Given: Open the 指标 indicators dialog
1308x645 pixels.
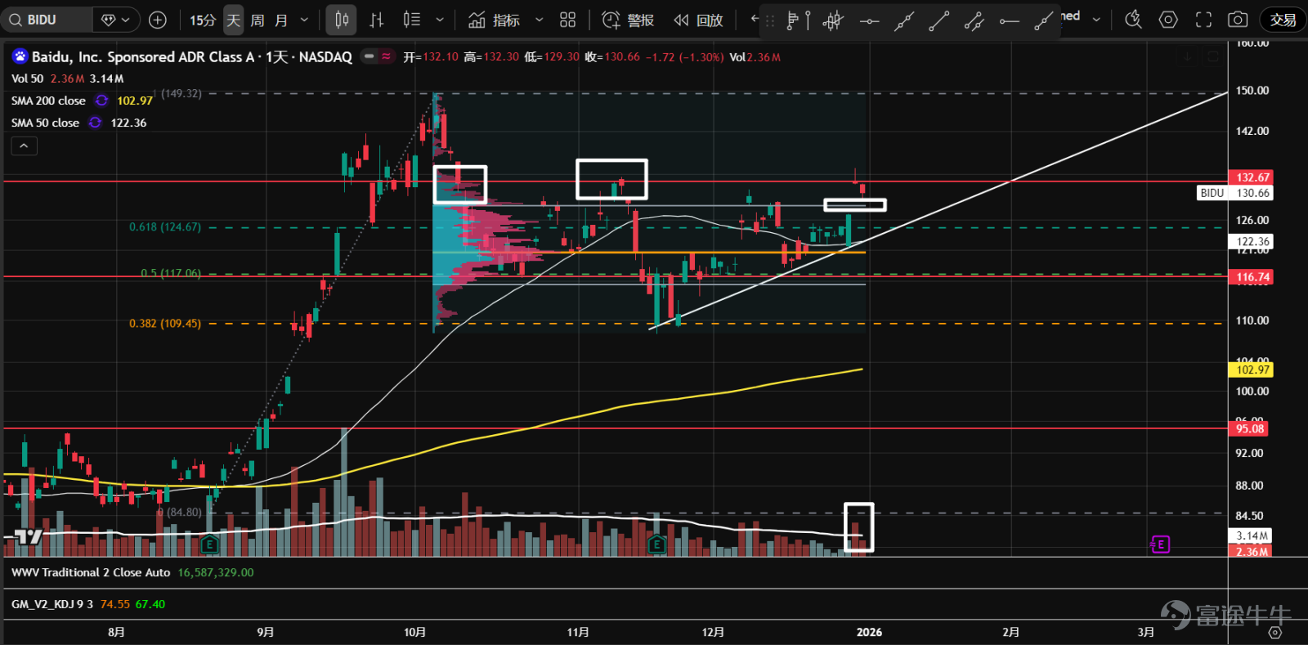Looking at the screenshot, I should click(x=495, y=20).
